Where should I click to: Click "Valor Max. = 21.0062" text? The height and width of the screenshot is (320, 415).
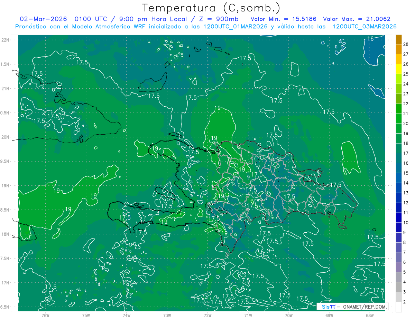pyautogui.click(x=357, y=19)
